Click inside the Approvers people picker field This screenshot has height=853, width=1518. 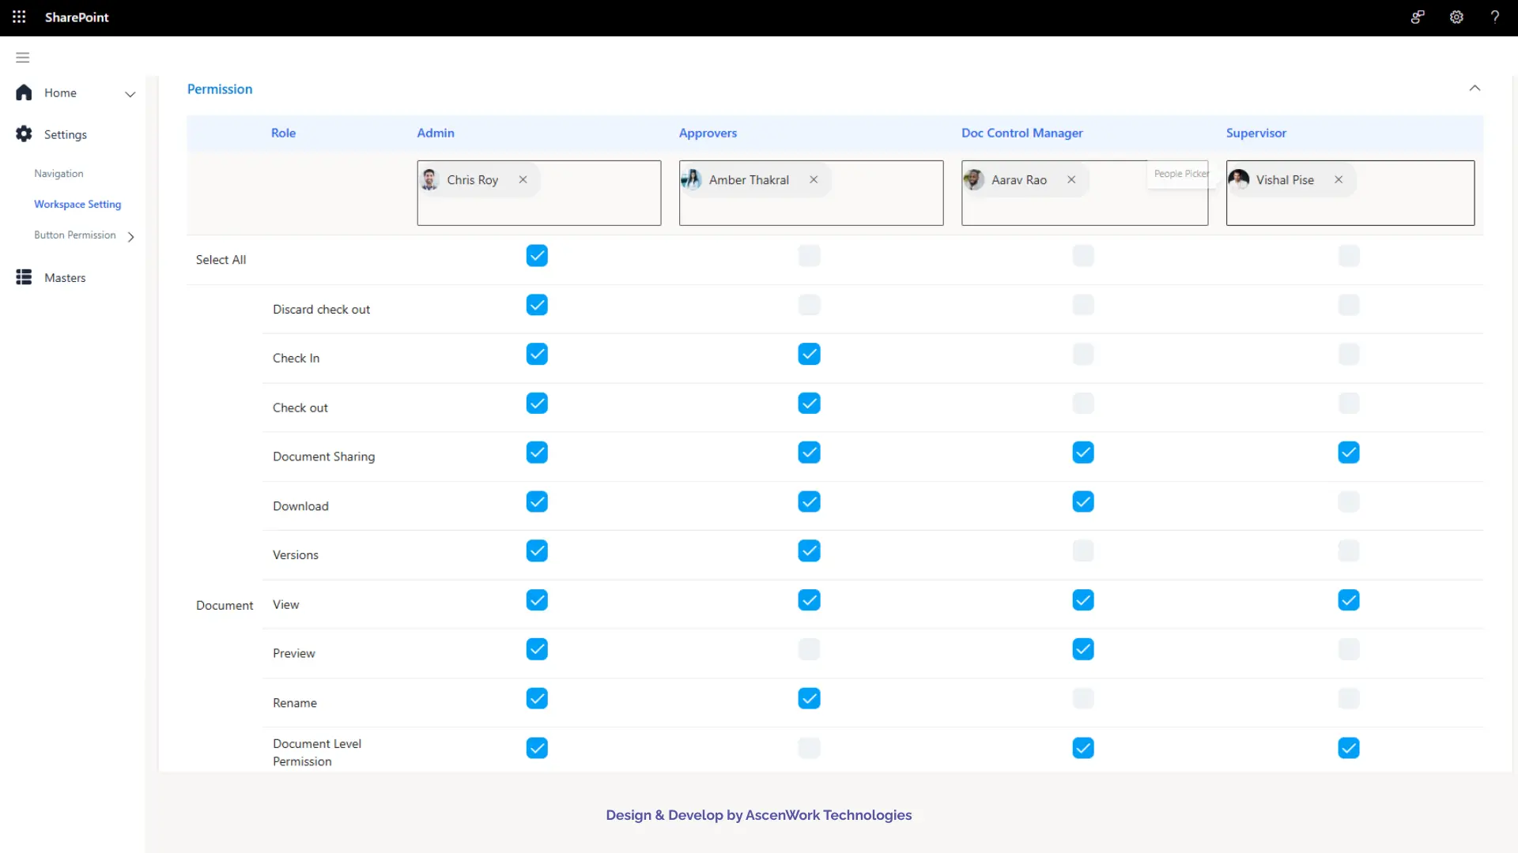tap(811, 193)
